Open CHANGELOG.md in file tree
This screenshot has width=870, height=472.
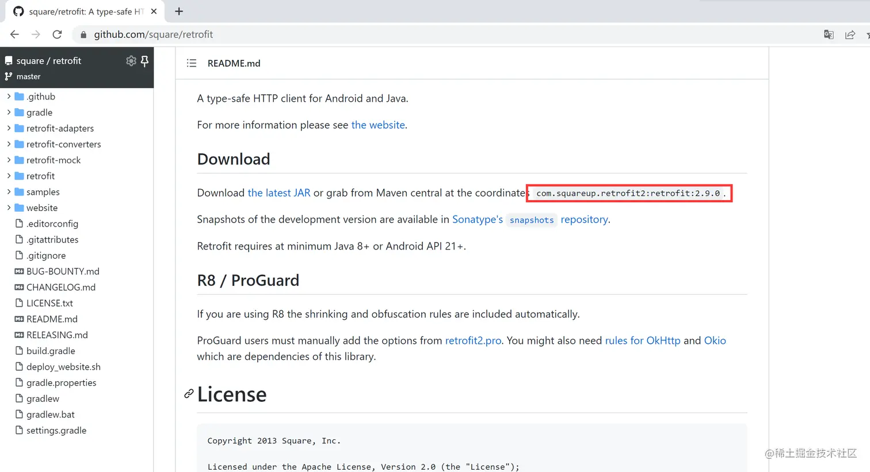coord(60,287)
